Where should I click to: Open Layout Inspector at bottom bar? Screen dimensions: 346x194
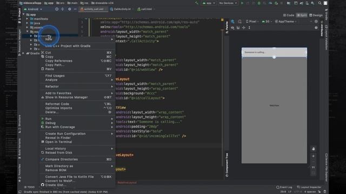tap(309, 187)
